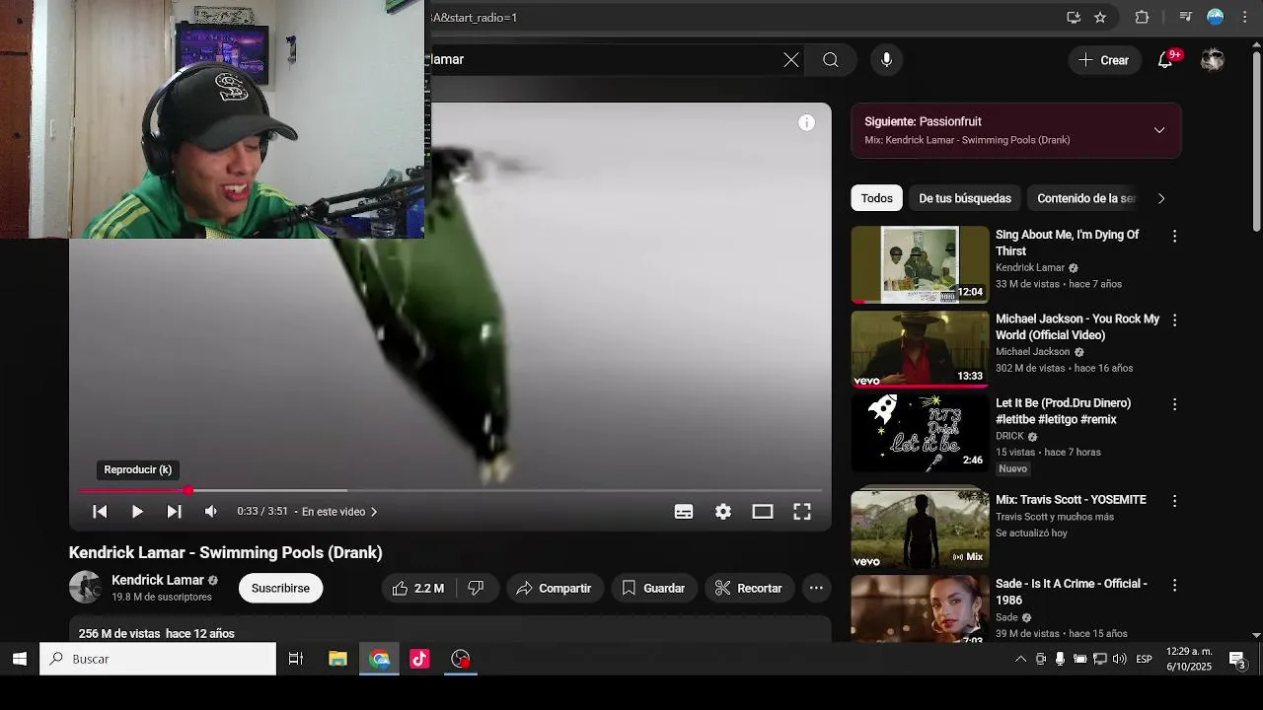This screenshot has height=710, width=1263.
Task: Open Task View from the taskbar
Action: [x=296, y=659]
